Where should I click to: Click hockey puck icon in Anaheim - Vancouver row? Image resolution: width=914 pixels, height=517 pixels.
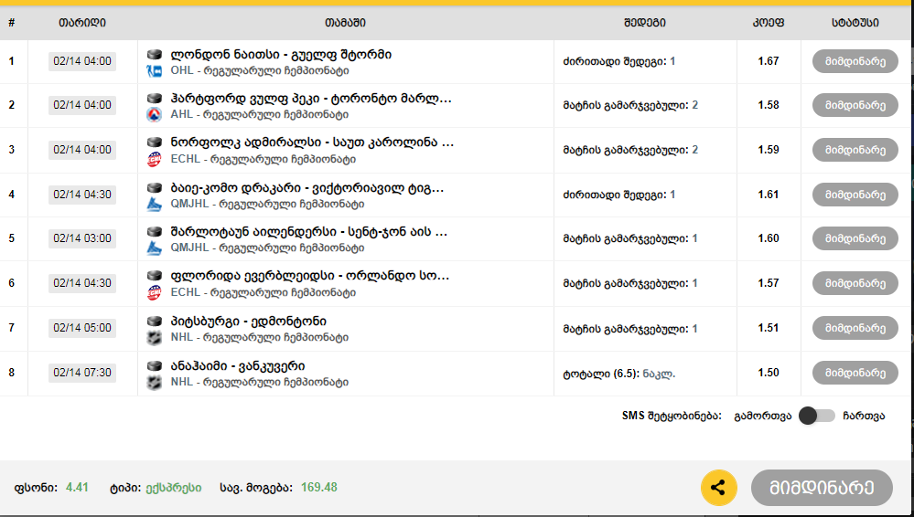(154, 366)
